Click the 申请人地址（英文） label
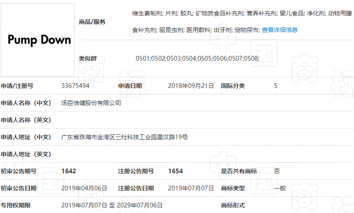The height and width of the screenshot is (213, 354). [x=26, y=155]
